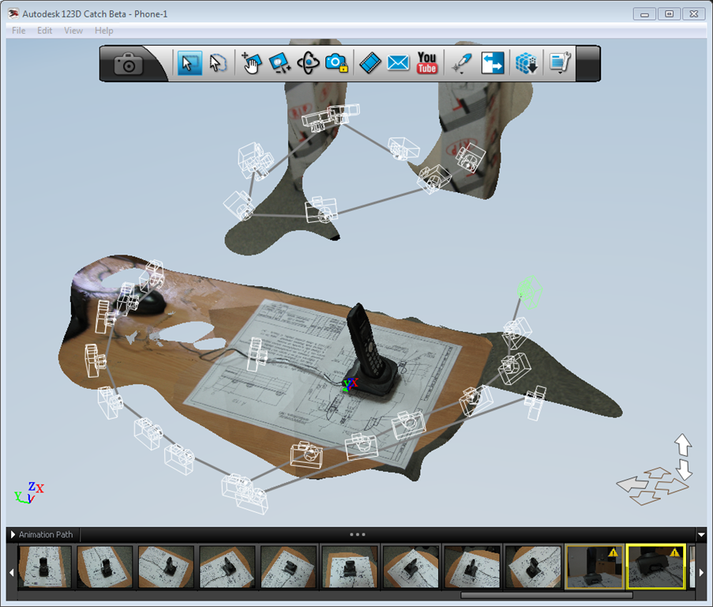The width and height of the screenshot is (713, 607).
Task: Click the blue arrows scale tool icon
Action: pos(493,62)
